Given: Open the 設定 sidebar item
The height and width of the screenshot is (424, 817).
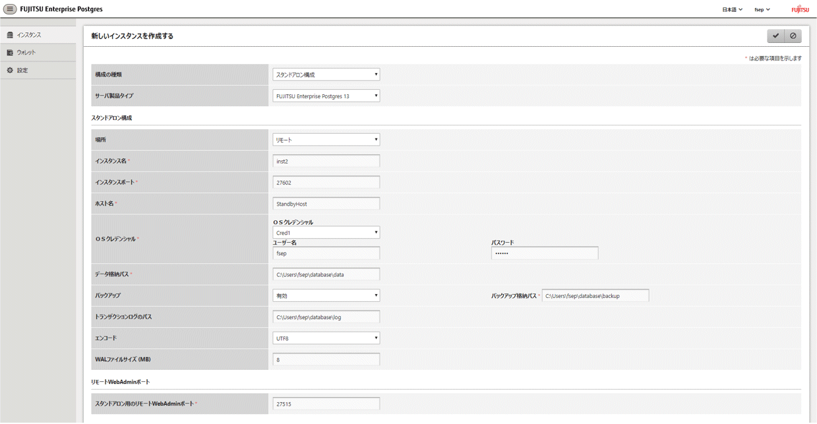Looking at the screenshot, I should tap(38, 70).
